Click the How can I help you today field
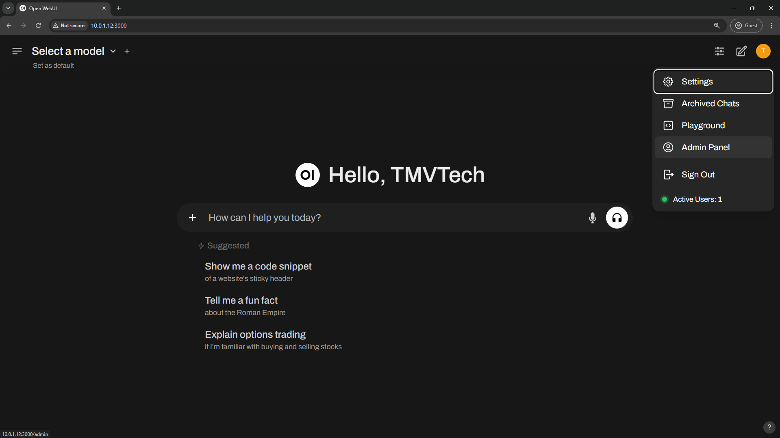 pyautogui.click(x=366, y=218)
